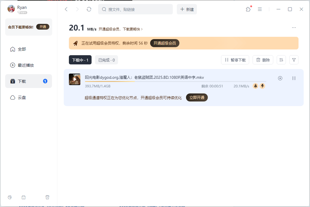Image resolution: width=310 pixels, height=207 pixels.
Task: Click the forward navigation chevron
Action: click(77, 9)
